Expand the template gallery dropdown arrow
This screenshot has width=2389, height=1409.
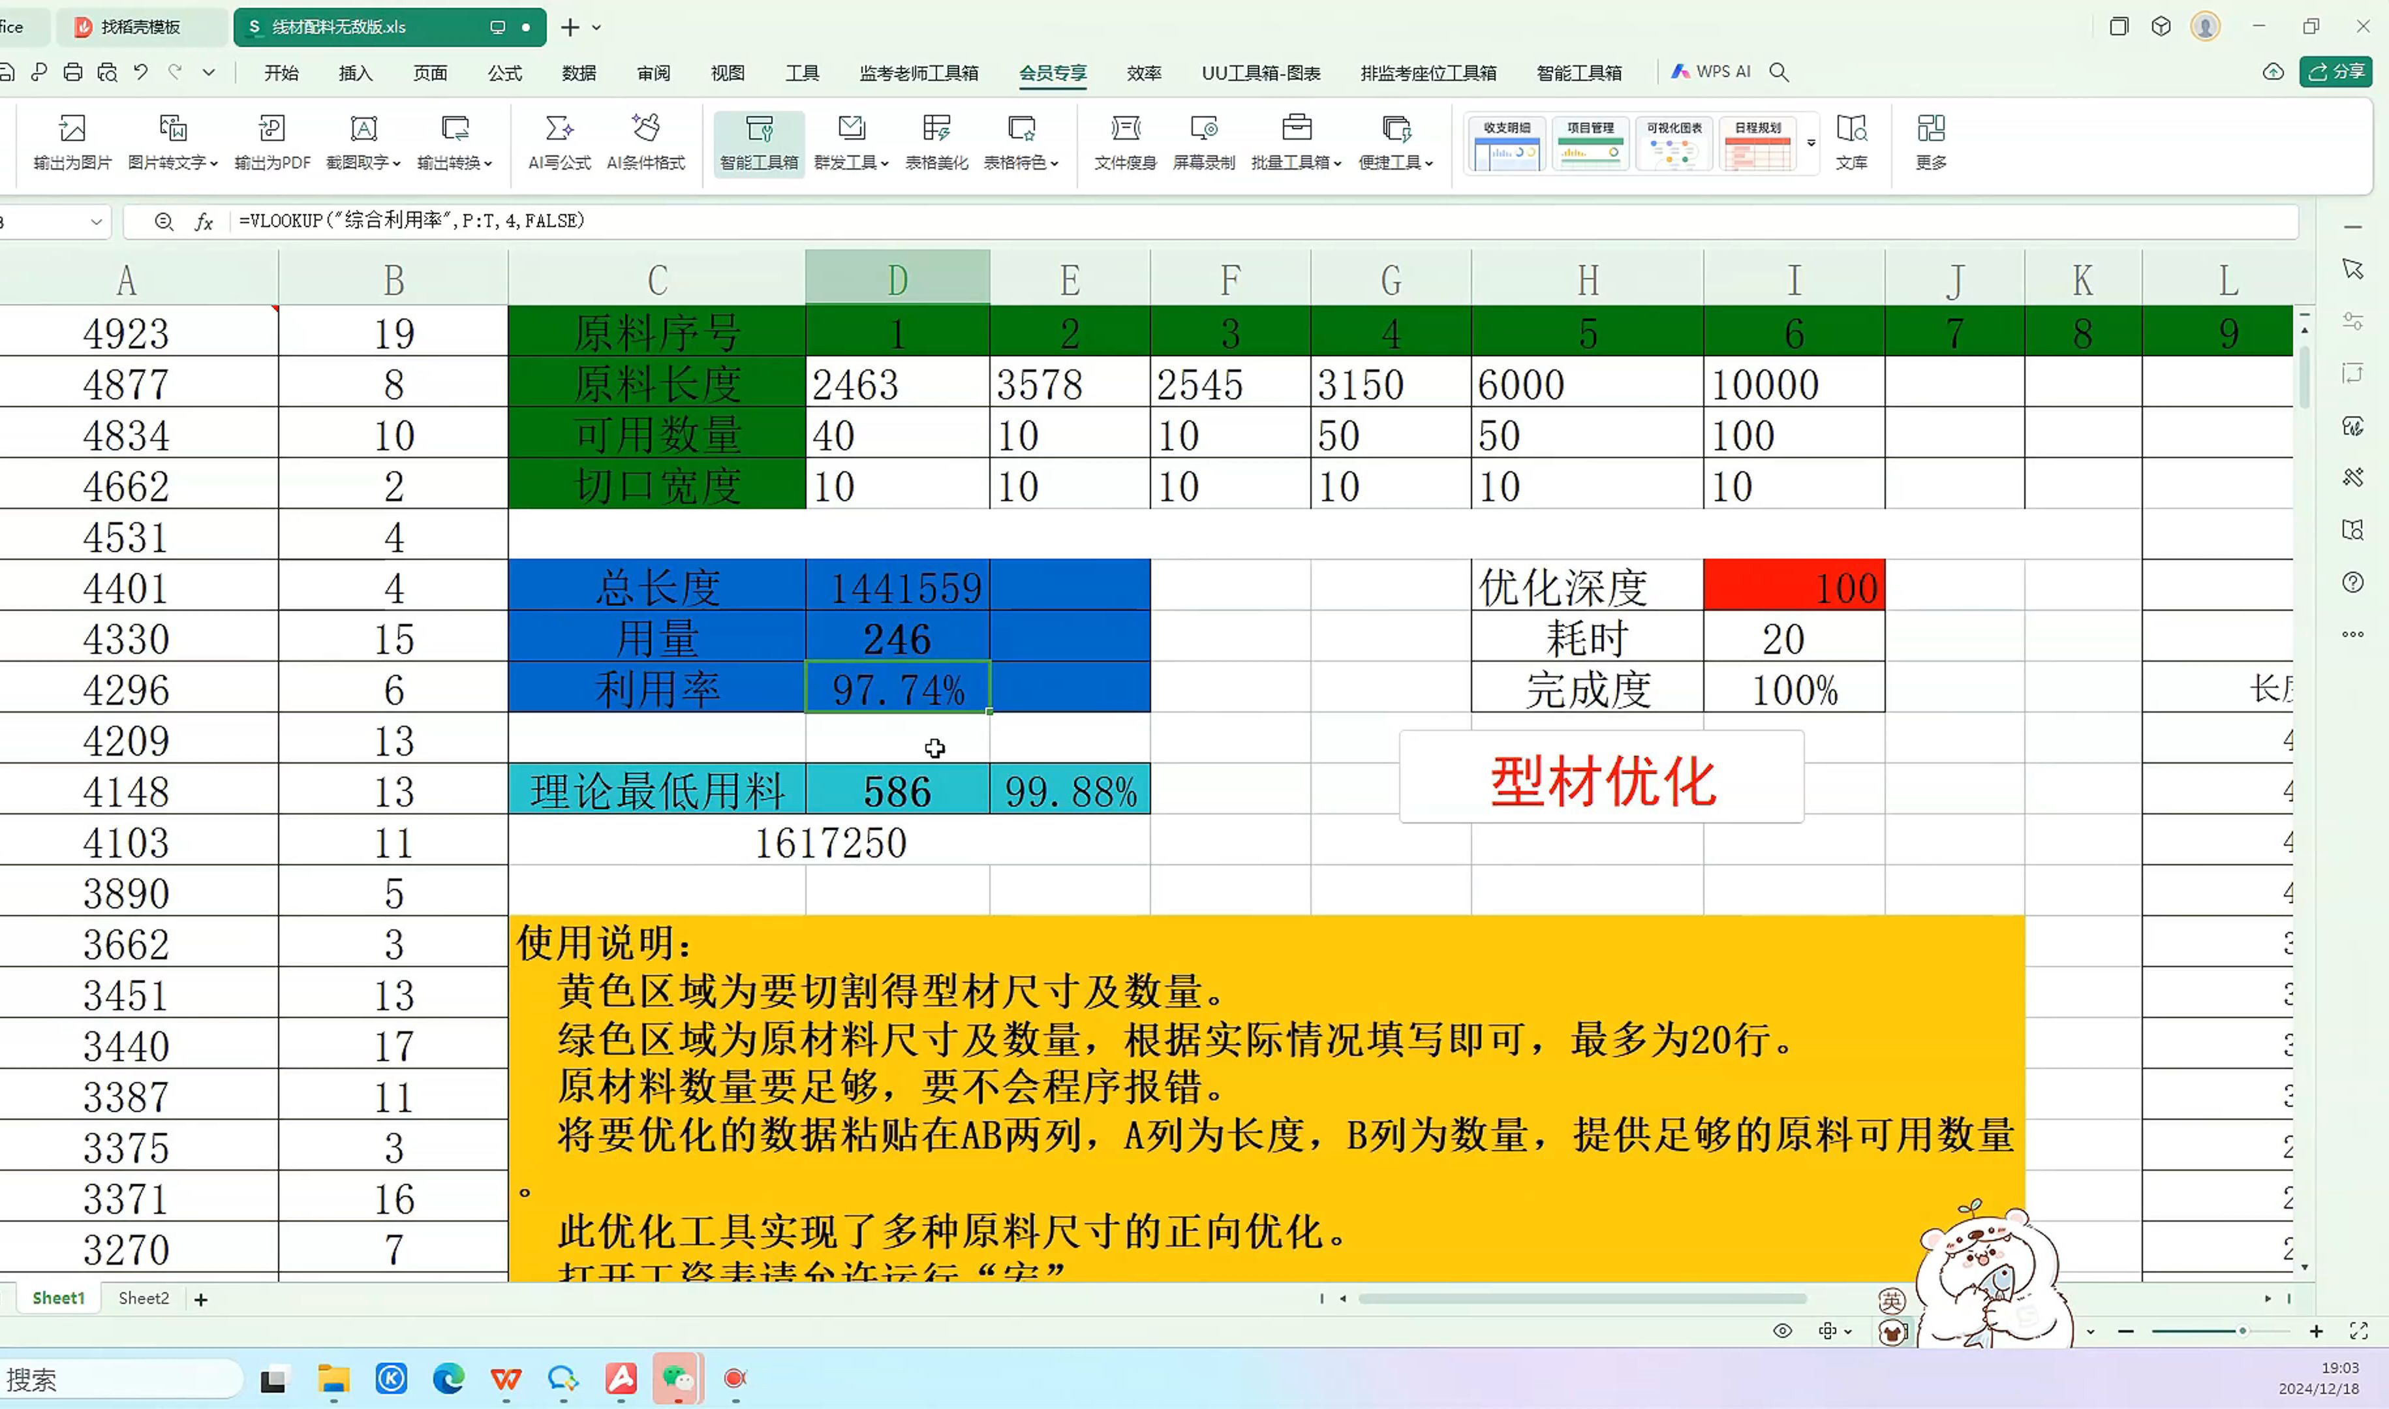1811,144
